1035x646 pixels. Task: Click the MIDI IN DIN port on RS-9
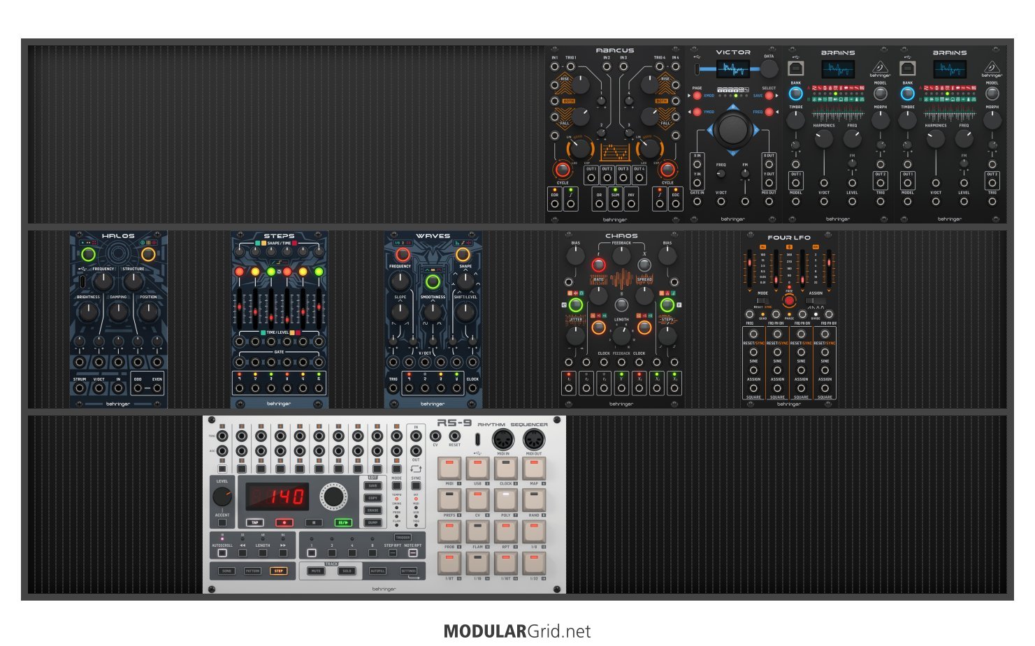[503, 439]
